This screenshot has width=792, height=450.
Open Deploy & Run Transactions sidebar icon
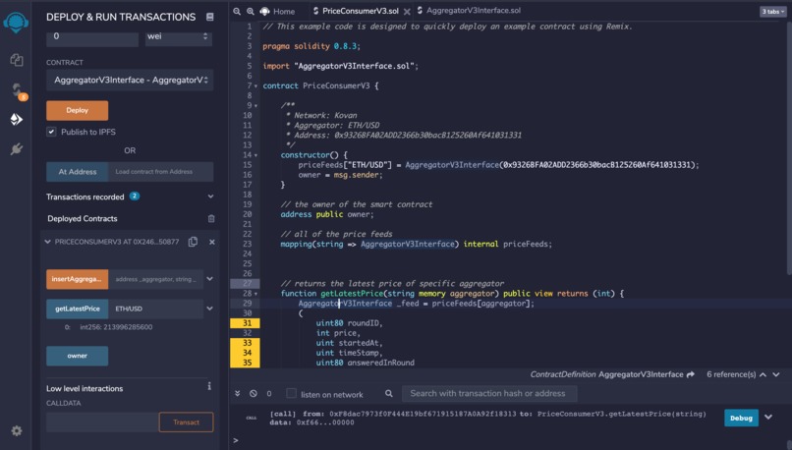pyautogui.click(x=16, y=119)
